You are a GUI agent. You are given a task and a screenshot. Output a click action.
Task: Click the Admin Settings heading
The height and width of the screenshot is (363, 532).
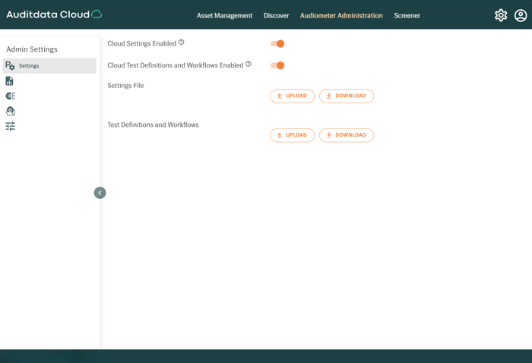click(32, 49)
